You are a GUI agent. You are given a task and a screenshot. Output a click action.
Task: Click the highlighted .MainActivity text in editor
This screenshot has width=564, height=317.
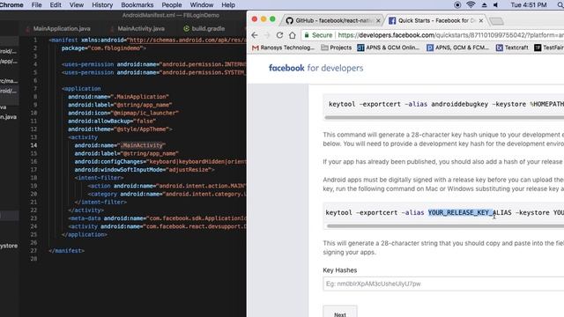click(142, 145)
